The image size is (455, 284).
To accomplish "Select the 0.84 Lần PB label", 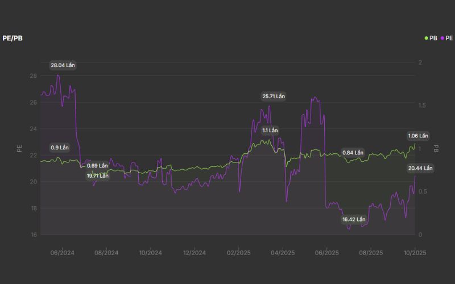I will [353, 153].
